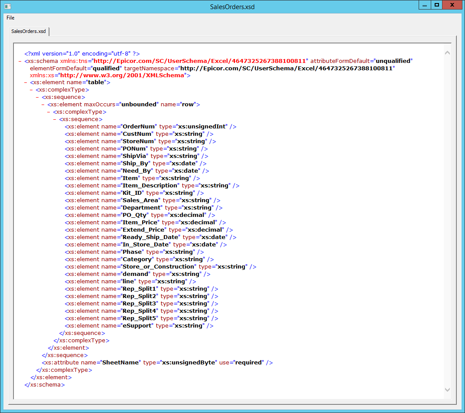The height and width of the screenshot is (413, 465).
Task: Click the "Item" element name
Action: [130, 178]
